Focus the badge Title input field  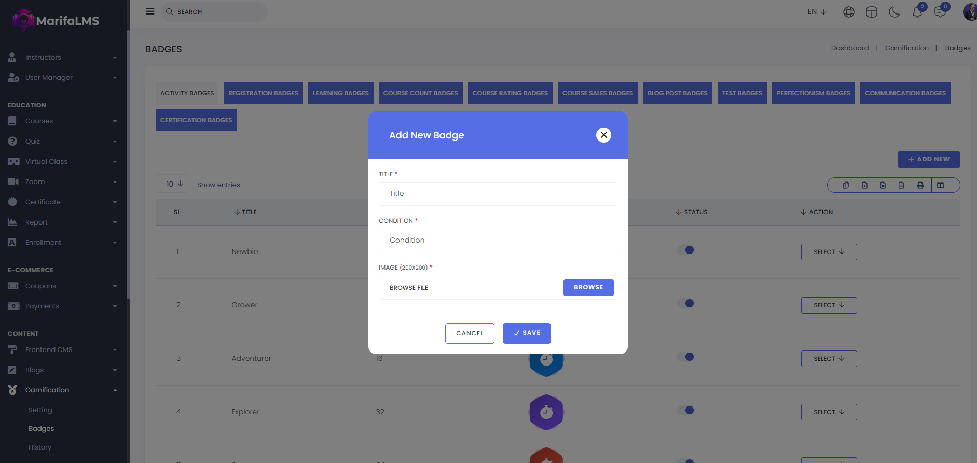pos(498,194)
